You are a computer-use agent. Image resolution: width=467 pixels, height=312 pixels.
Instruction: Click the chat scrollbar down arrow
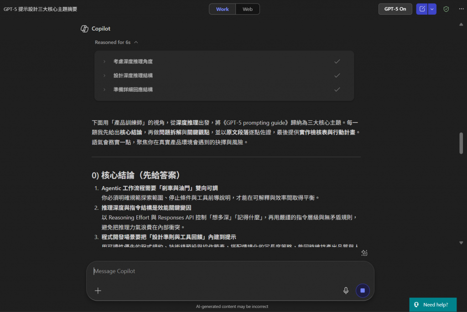point(461,243)
